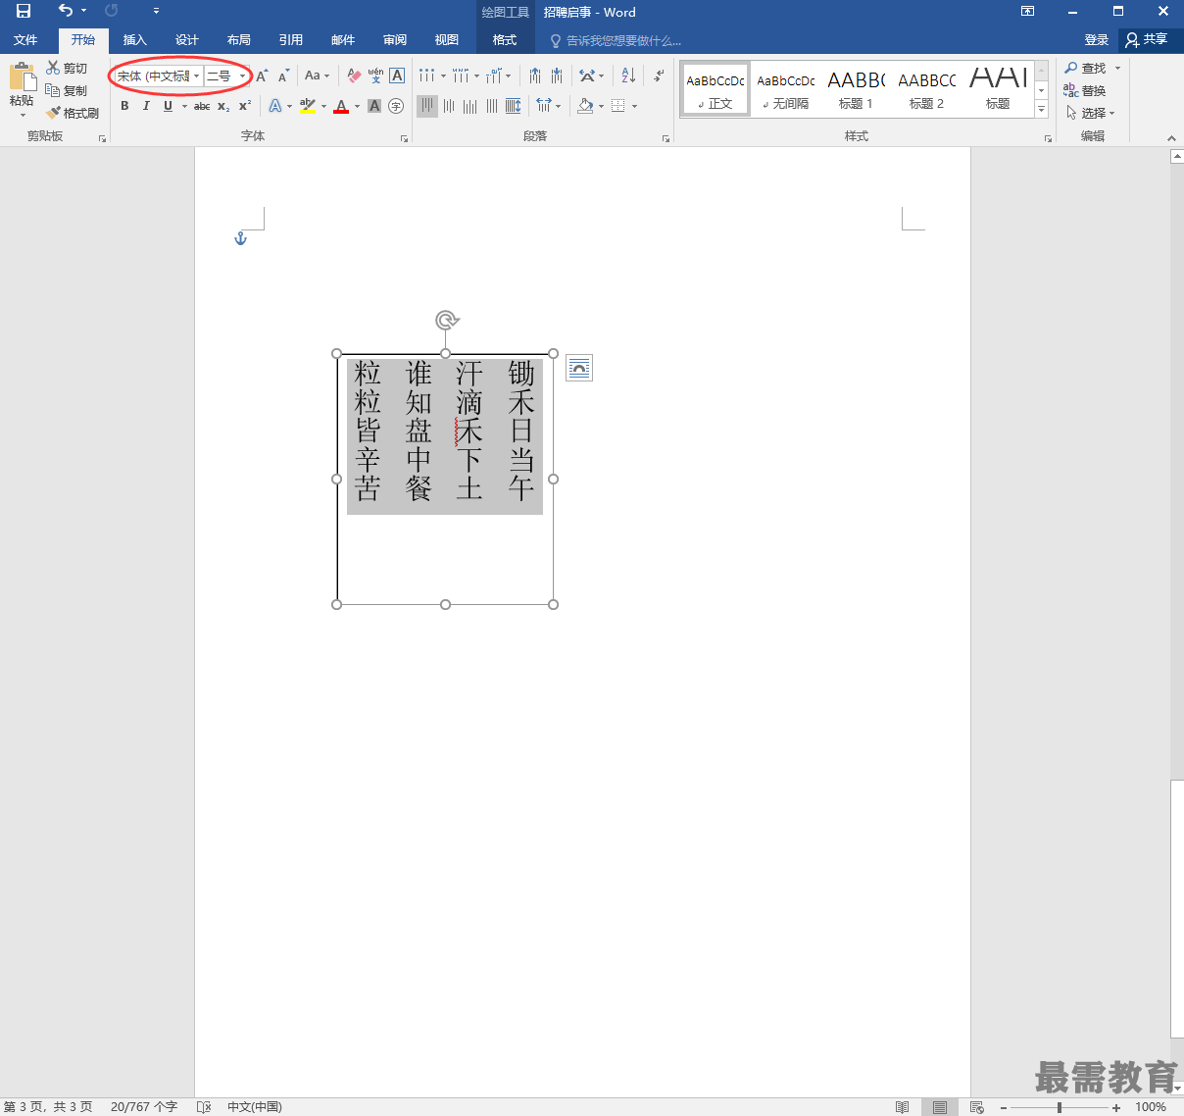Open the Font dialog launcher

[404, 139]
